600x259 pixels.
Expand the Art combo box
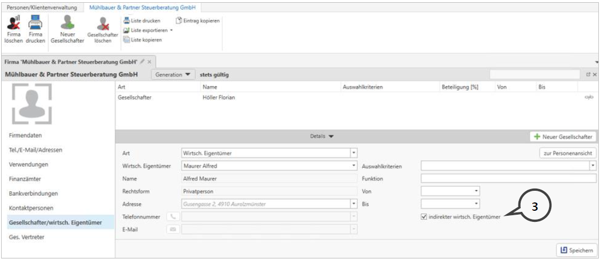pyautogui.click(x=354, y=153)
